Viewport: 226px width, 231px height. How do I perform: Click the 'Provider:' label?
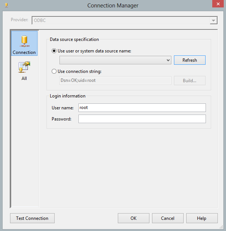pos(19,20)
